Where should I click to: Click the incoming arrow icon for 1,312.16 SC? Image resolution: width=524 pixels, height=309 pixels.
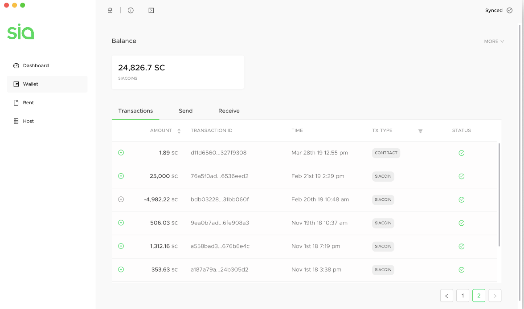[x=121, y=246]
